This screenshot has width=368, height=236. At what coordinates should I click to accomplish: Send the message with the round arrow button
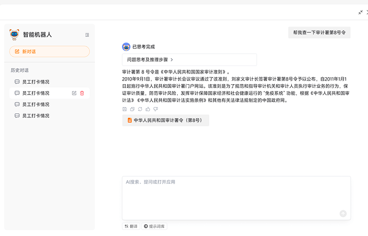(343, 214)
